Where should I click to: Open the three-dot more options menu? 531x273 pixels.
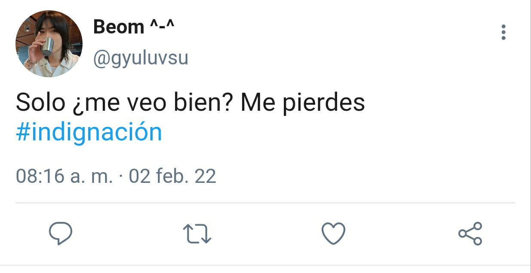tap(503, 32)
